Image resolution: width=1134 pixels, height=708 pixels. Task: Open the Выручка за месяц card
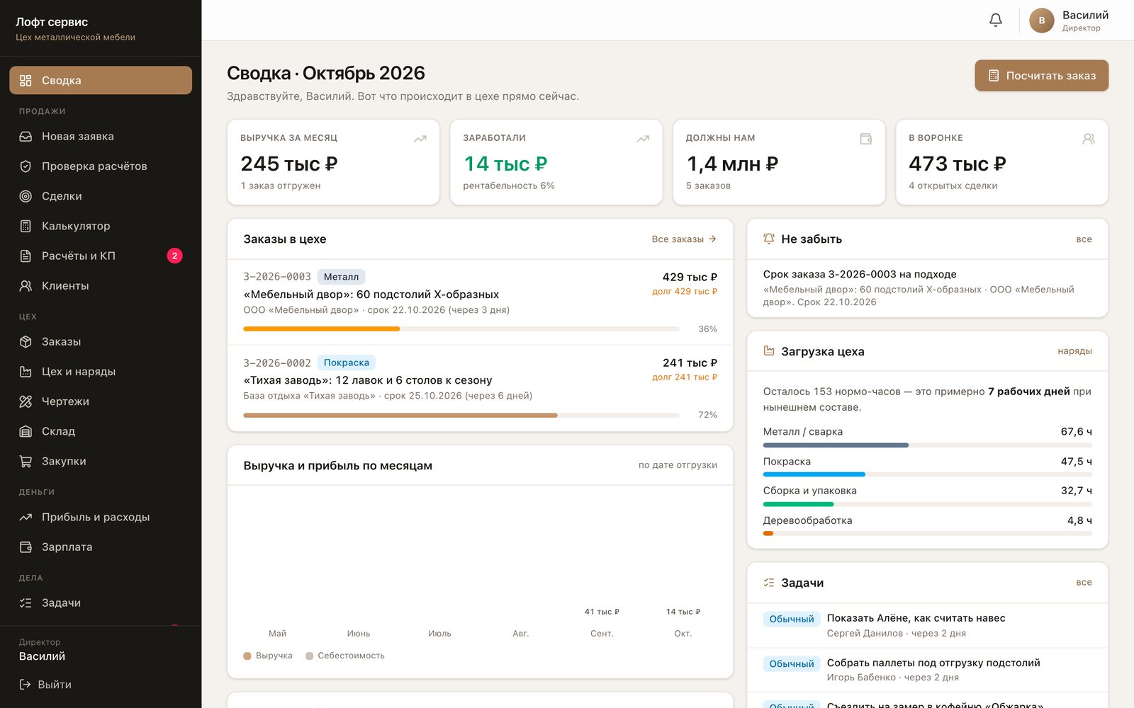(333, 162)
